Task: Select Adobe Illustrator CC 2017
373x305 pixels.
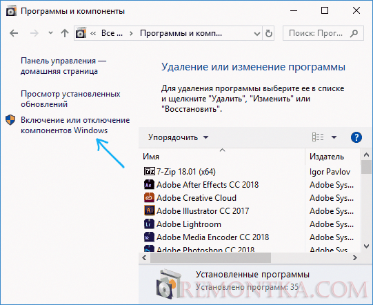Action: click(x=203, y=211)
